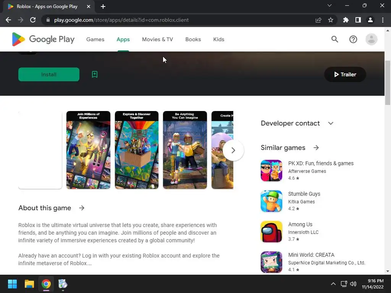The height and width of the screenshot is (293, 391).
Task: Click the installer icon in the taskbar
Action: (63, 284)
